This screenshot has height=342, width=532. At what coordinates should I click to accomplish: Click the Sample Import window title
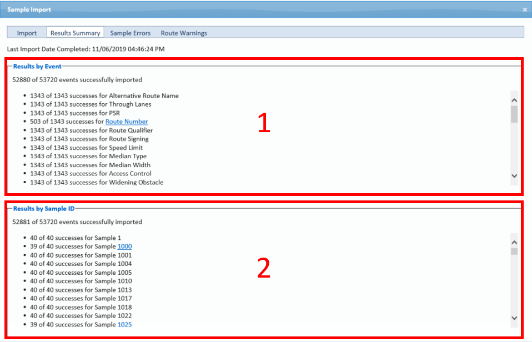click(29, 9)
